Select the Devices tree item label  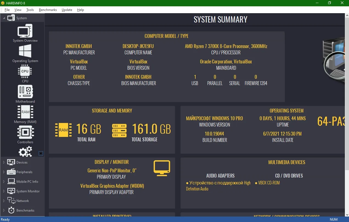[22, 162]
